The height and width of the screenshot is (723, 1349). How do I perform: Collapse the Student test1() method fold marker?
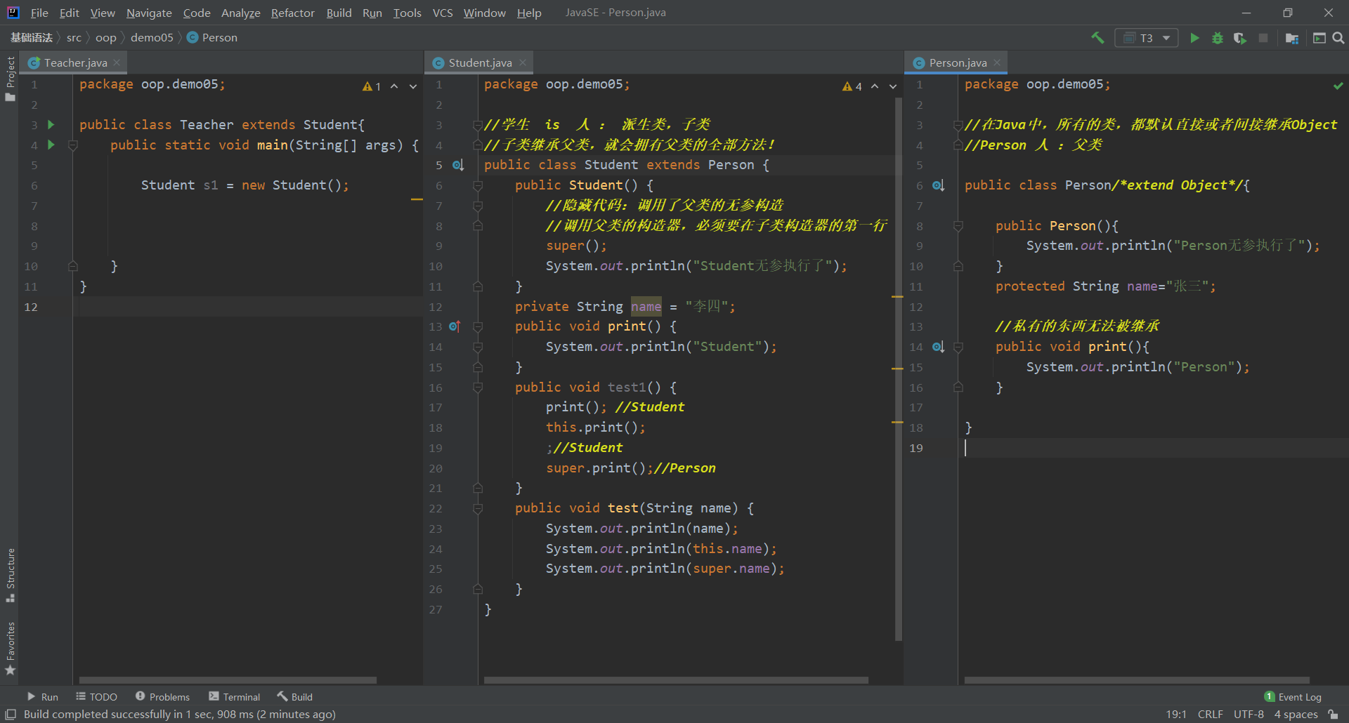(478, 387)
